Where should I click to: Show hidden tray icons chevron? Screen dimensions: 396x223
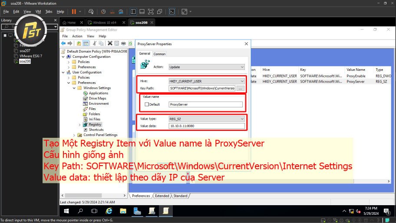[344, 211]
